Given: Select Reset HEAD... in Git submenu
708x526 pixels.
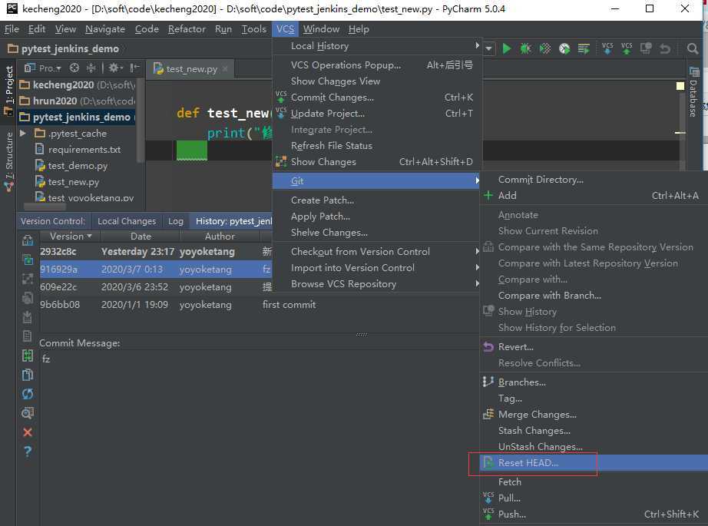Looking at the screenshot, I should 594,463.
